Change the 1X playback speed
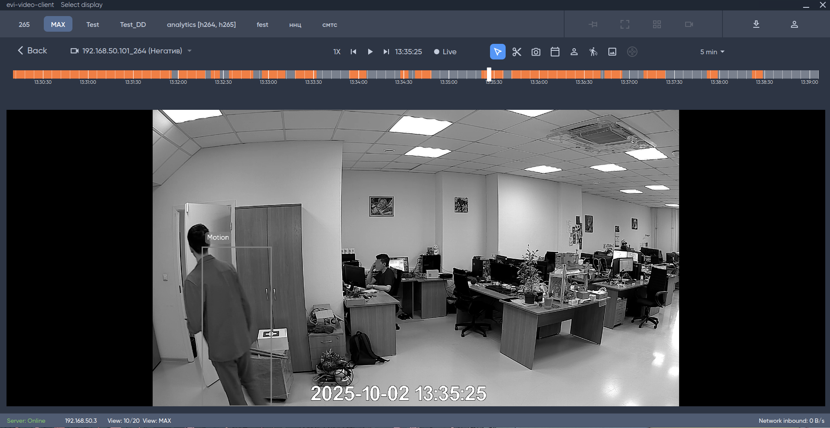 (x=337, y=52)
